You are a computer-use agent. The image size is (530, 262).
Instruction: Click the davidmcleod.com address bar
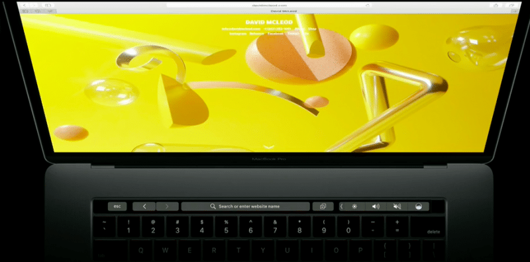pyautogui.click(x=270, y=5)
